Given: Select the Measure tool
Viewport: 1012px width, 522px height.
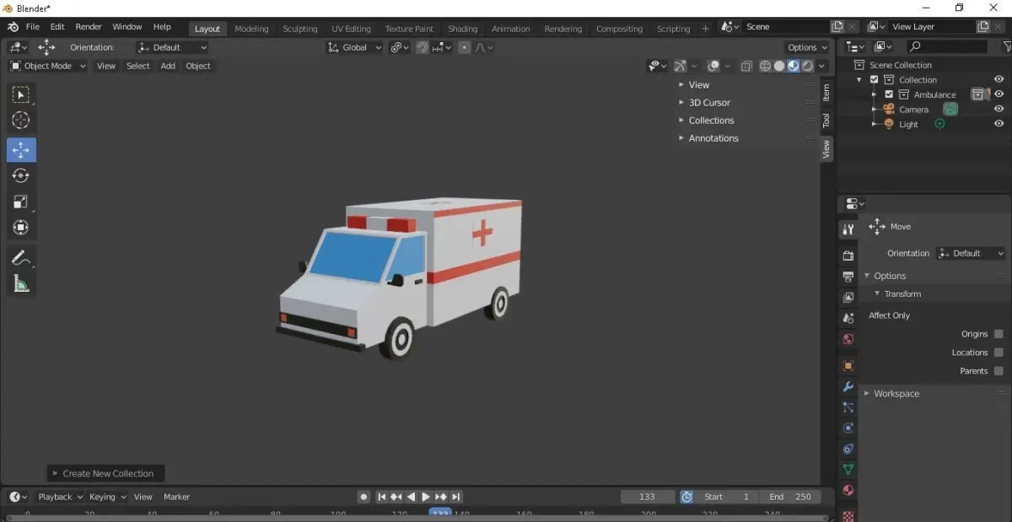Looking at the screenshot, I should click(21, 284).
